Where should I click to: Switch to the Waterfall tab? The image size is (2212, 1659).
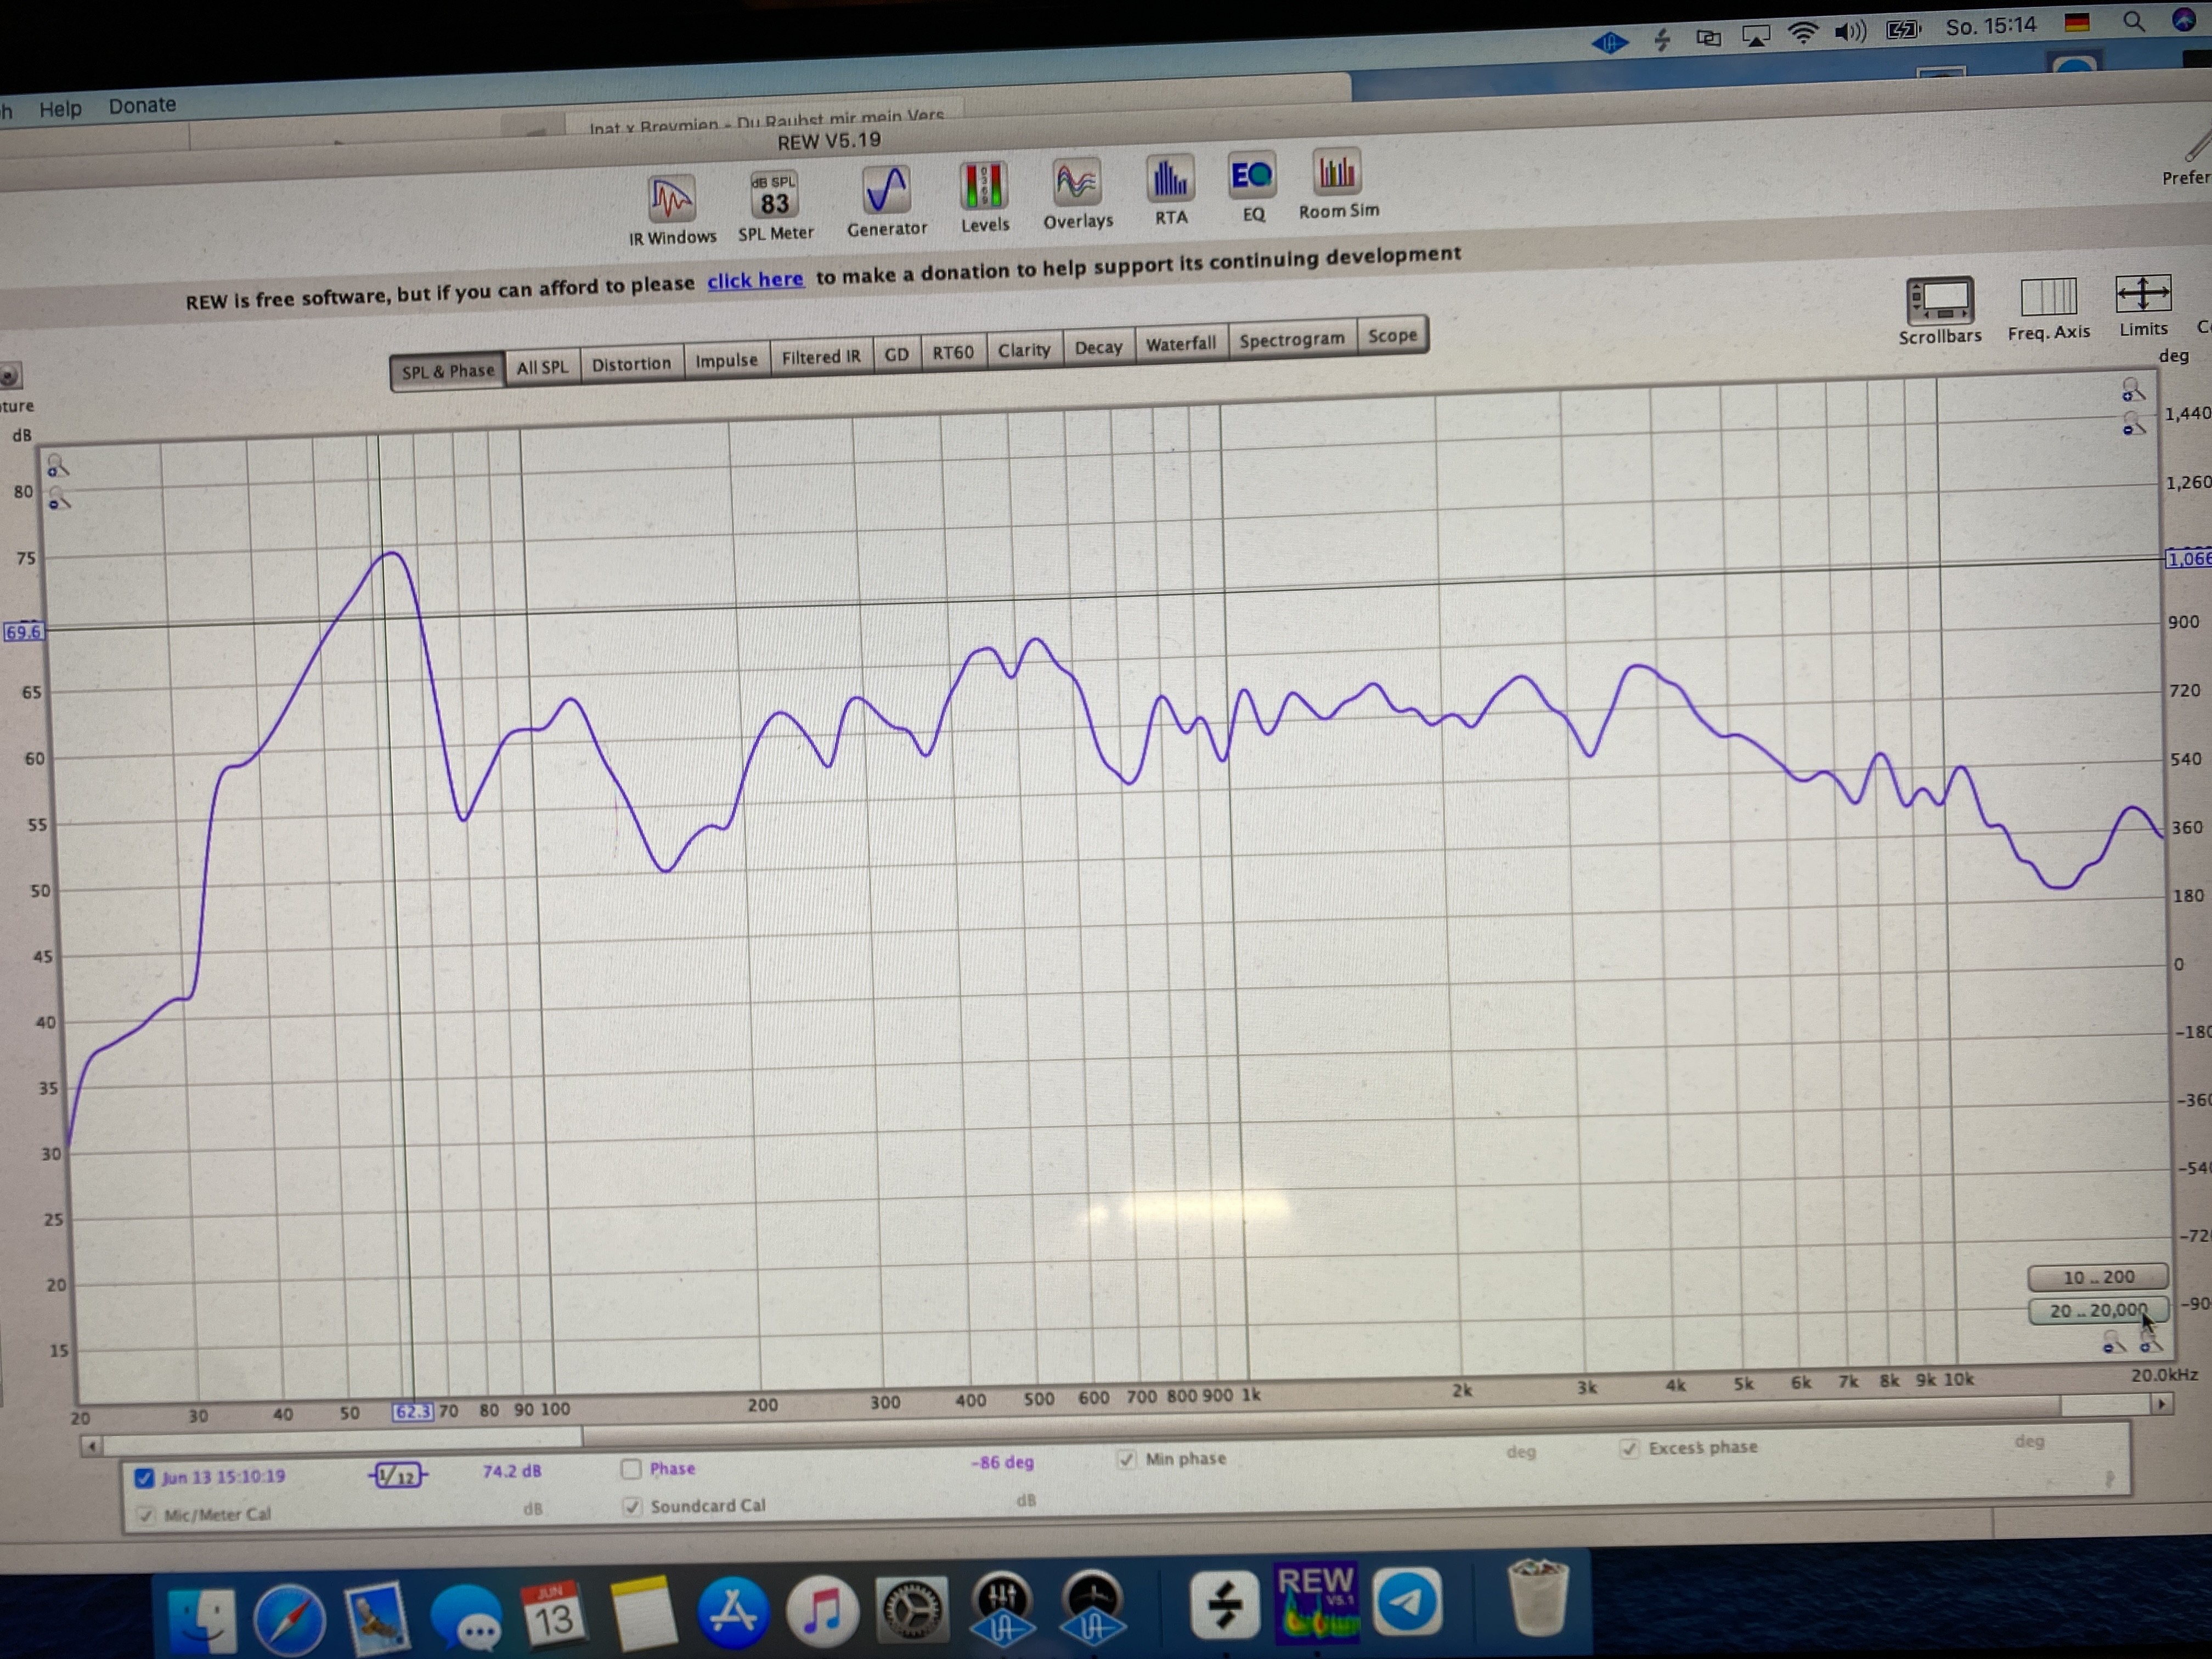tap(1180, 344)
